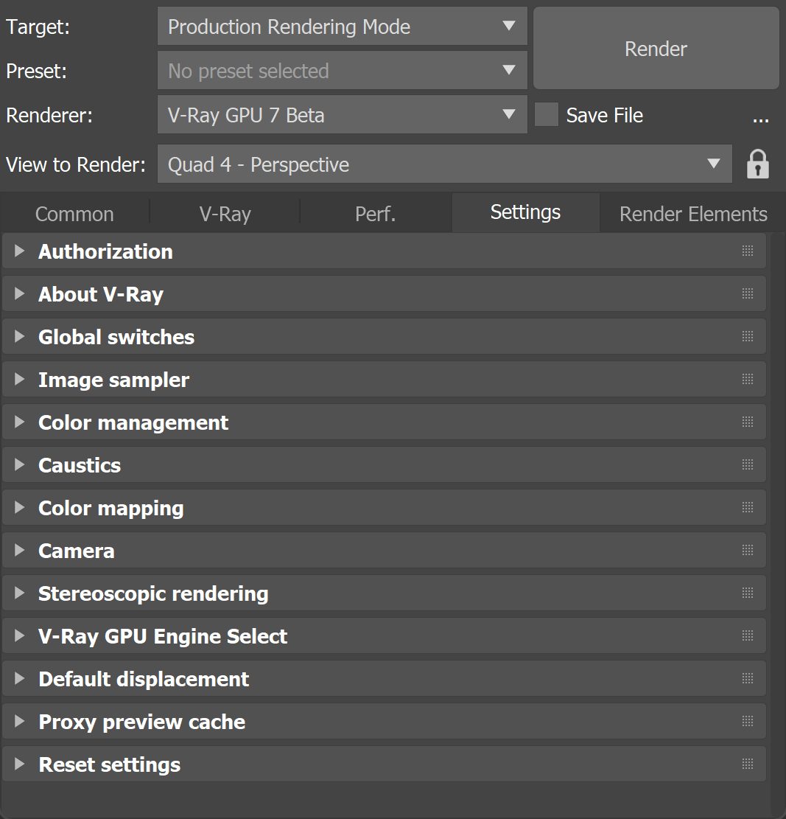Expand the Image sampler rollout arrow

point(19,380)
